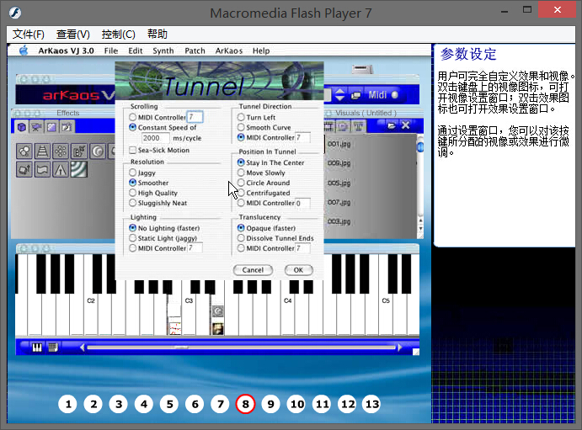Screen dimensions: 582x430
Task: Select Dissolve Tunnel Ends option
Action: tap(241, 237)
